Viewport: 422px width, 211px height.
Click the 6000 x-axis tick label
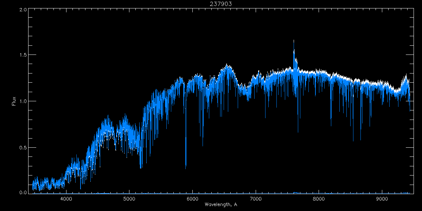192,199
